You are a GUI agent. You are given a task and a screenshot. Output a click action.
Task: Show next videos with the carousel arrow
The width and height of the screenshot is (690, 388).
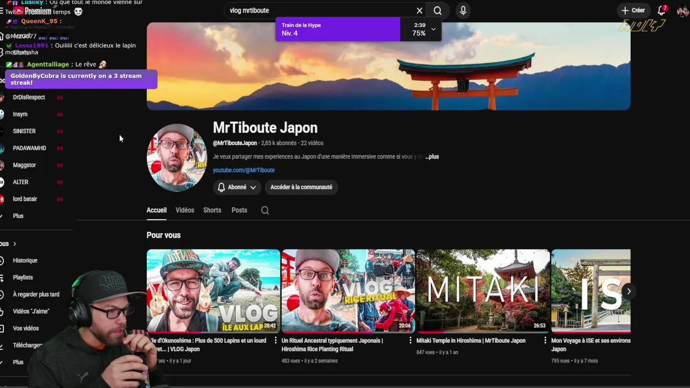click(629, 292)
